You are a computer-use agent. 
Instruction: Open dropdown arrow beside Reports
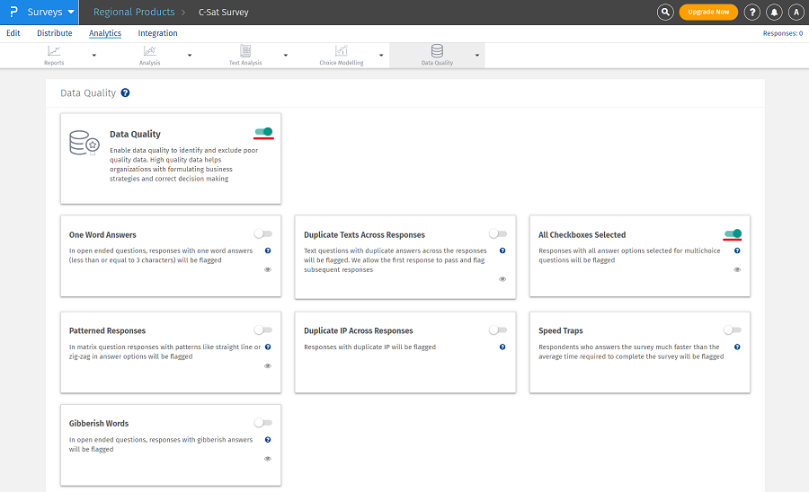(x=94, y=56)
